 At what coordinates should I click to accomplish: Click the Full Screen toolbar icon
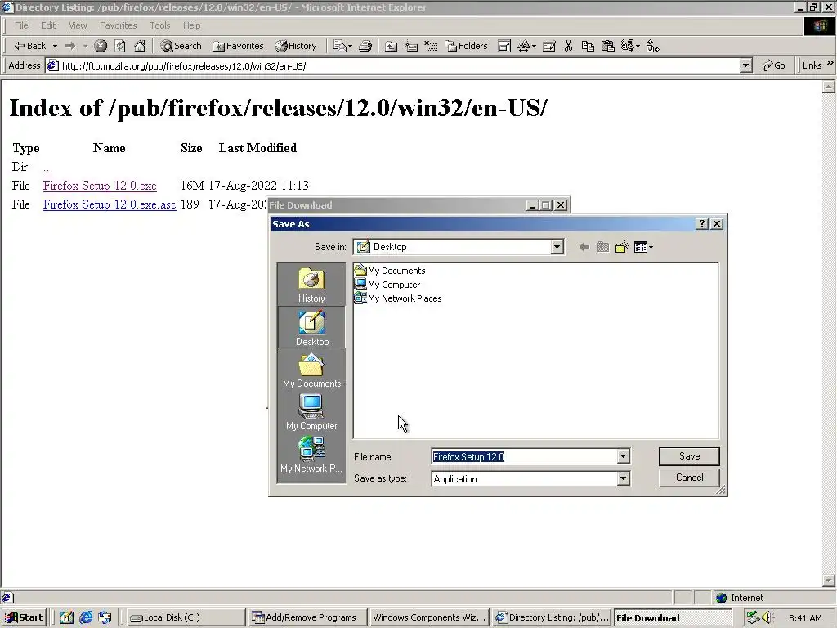coord(504,46)
